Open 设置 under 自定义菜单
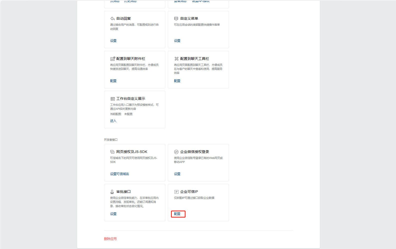The image size is (396, 249). (x=177, y=41)
